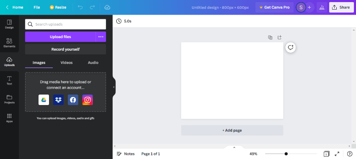Select the blank canvas page

click(x=232, y=80)
